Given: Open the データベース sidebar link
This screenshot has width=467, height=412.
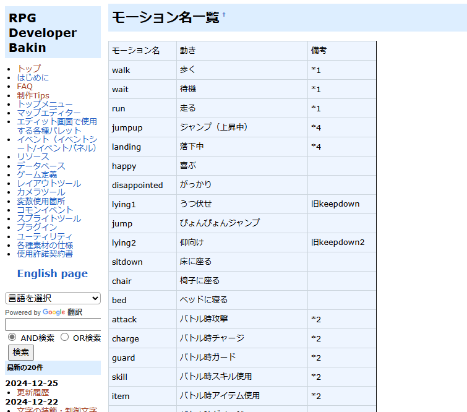Looking at the screenshot, I should tap(41, 166).
